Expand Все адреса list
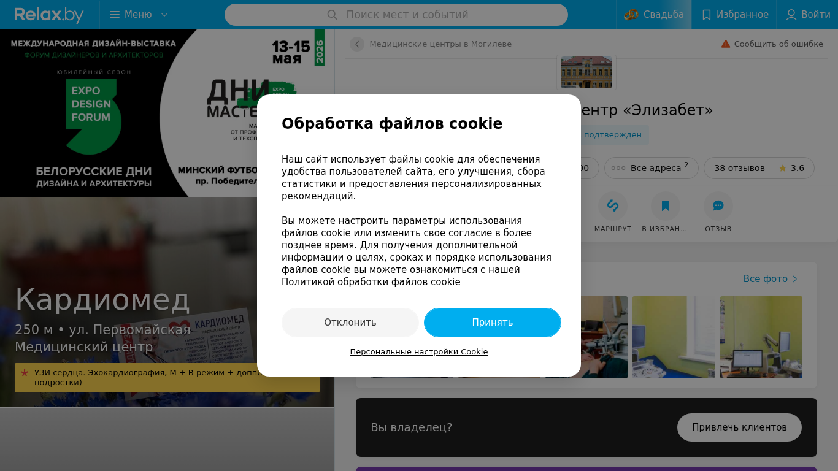Viewport: 838px width, 471px height. coord(651,168)
